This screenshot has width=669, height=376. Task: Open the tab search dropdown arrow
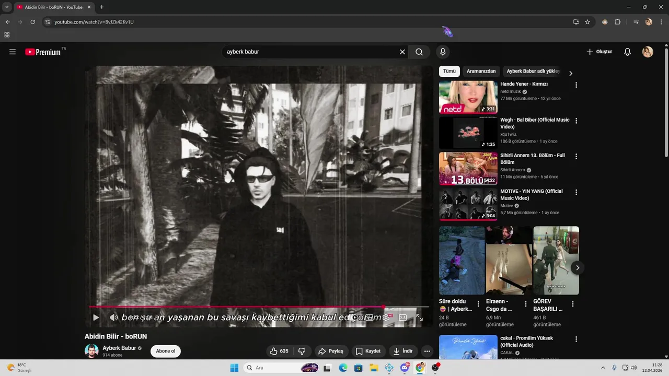[x=7, y=7]
